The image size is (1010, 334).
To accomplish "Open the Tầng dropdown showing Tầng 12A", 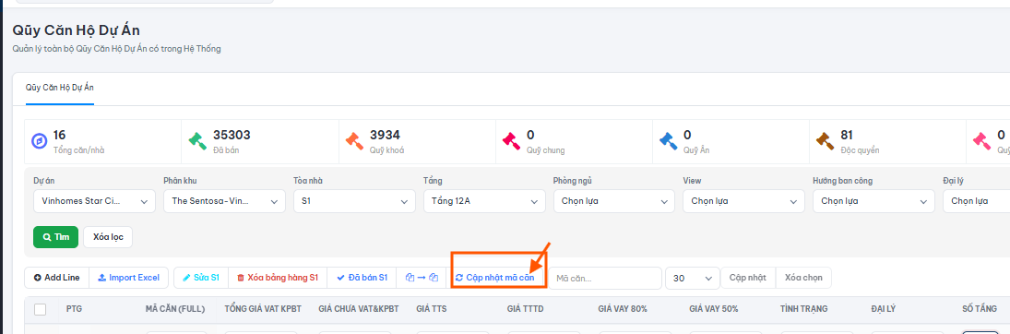I will click(484, 201).
